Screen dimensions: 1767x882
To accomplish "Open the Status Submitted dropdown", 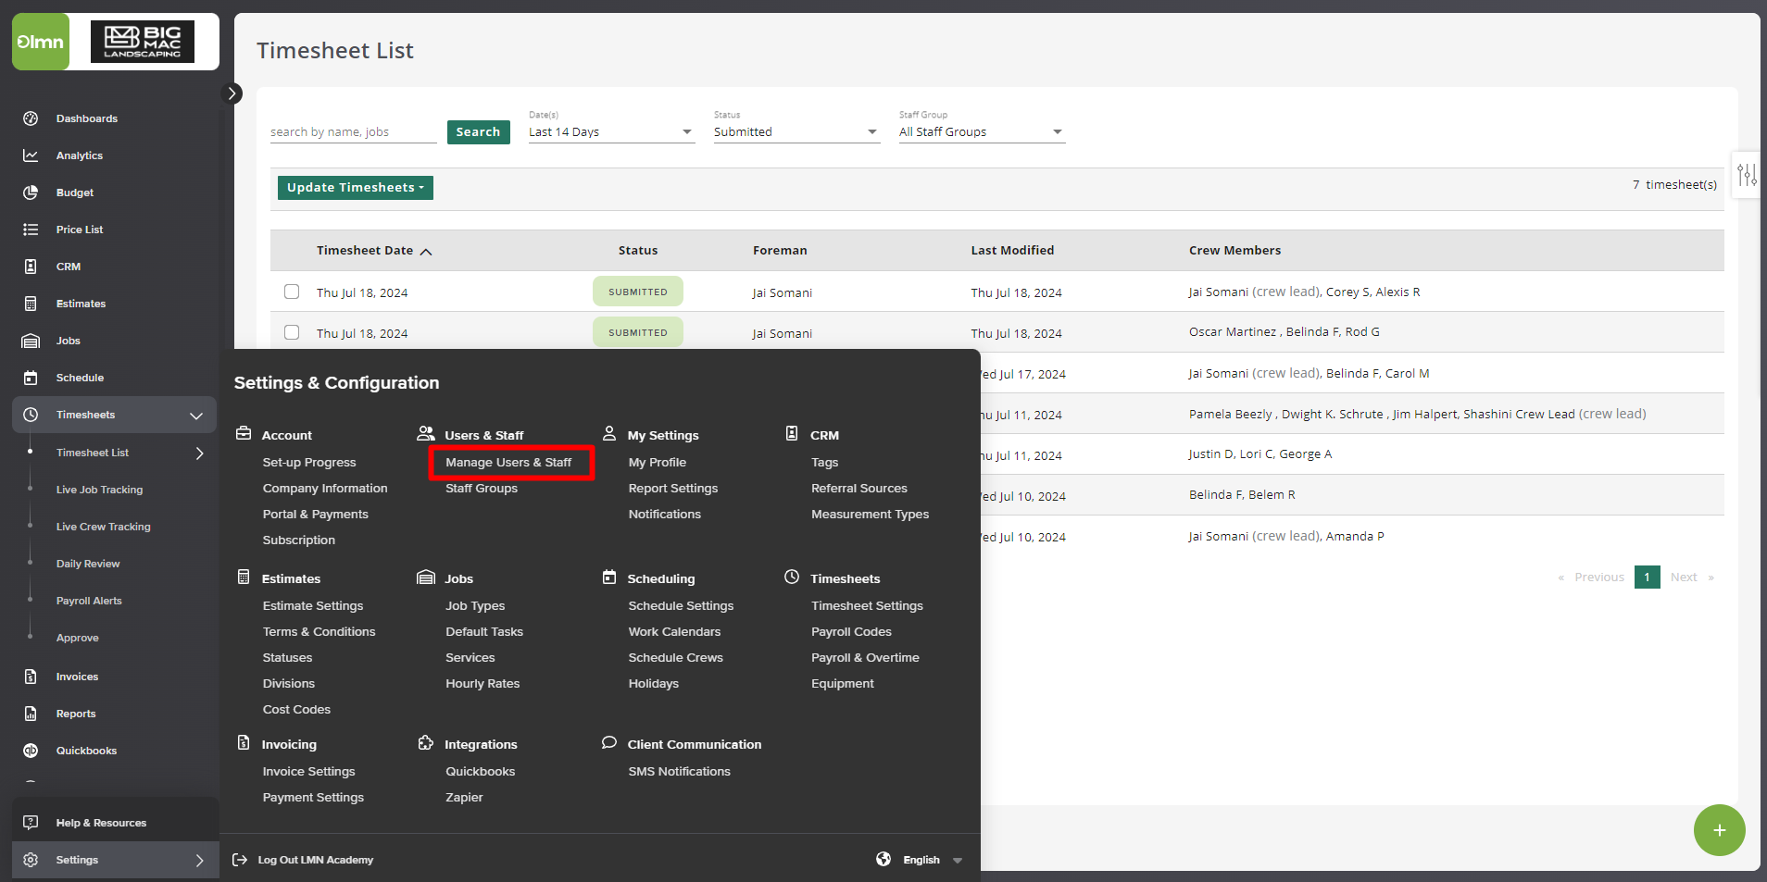I will 796,132.
